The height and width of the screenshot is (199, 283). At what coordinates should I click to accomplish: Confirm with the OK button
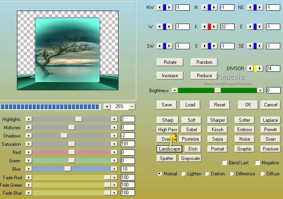248,105
